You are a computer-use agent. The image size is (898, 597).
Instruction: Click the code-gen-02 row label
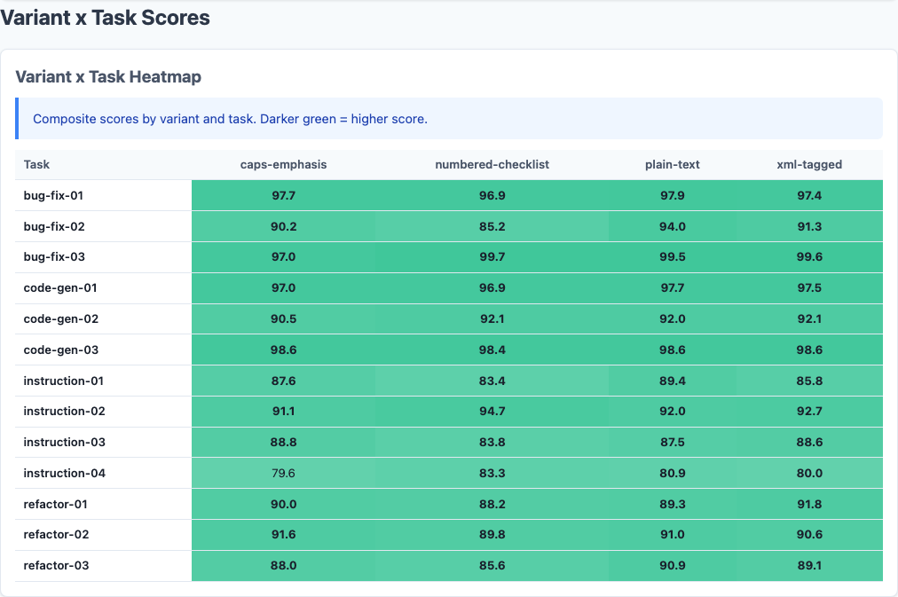tap(60, 318)
